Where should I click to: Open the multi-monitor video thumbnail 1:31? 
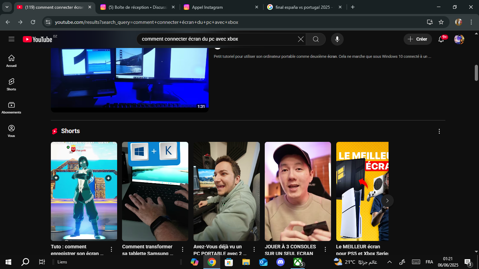[130, 80]
